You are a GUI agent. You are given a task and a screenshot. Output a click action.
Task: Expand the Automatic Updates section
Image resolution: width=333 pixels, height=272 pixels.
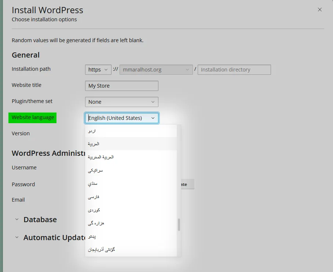(x=50, y=238)
